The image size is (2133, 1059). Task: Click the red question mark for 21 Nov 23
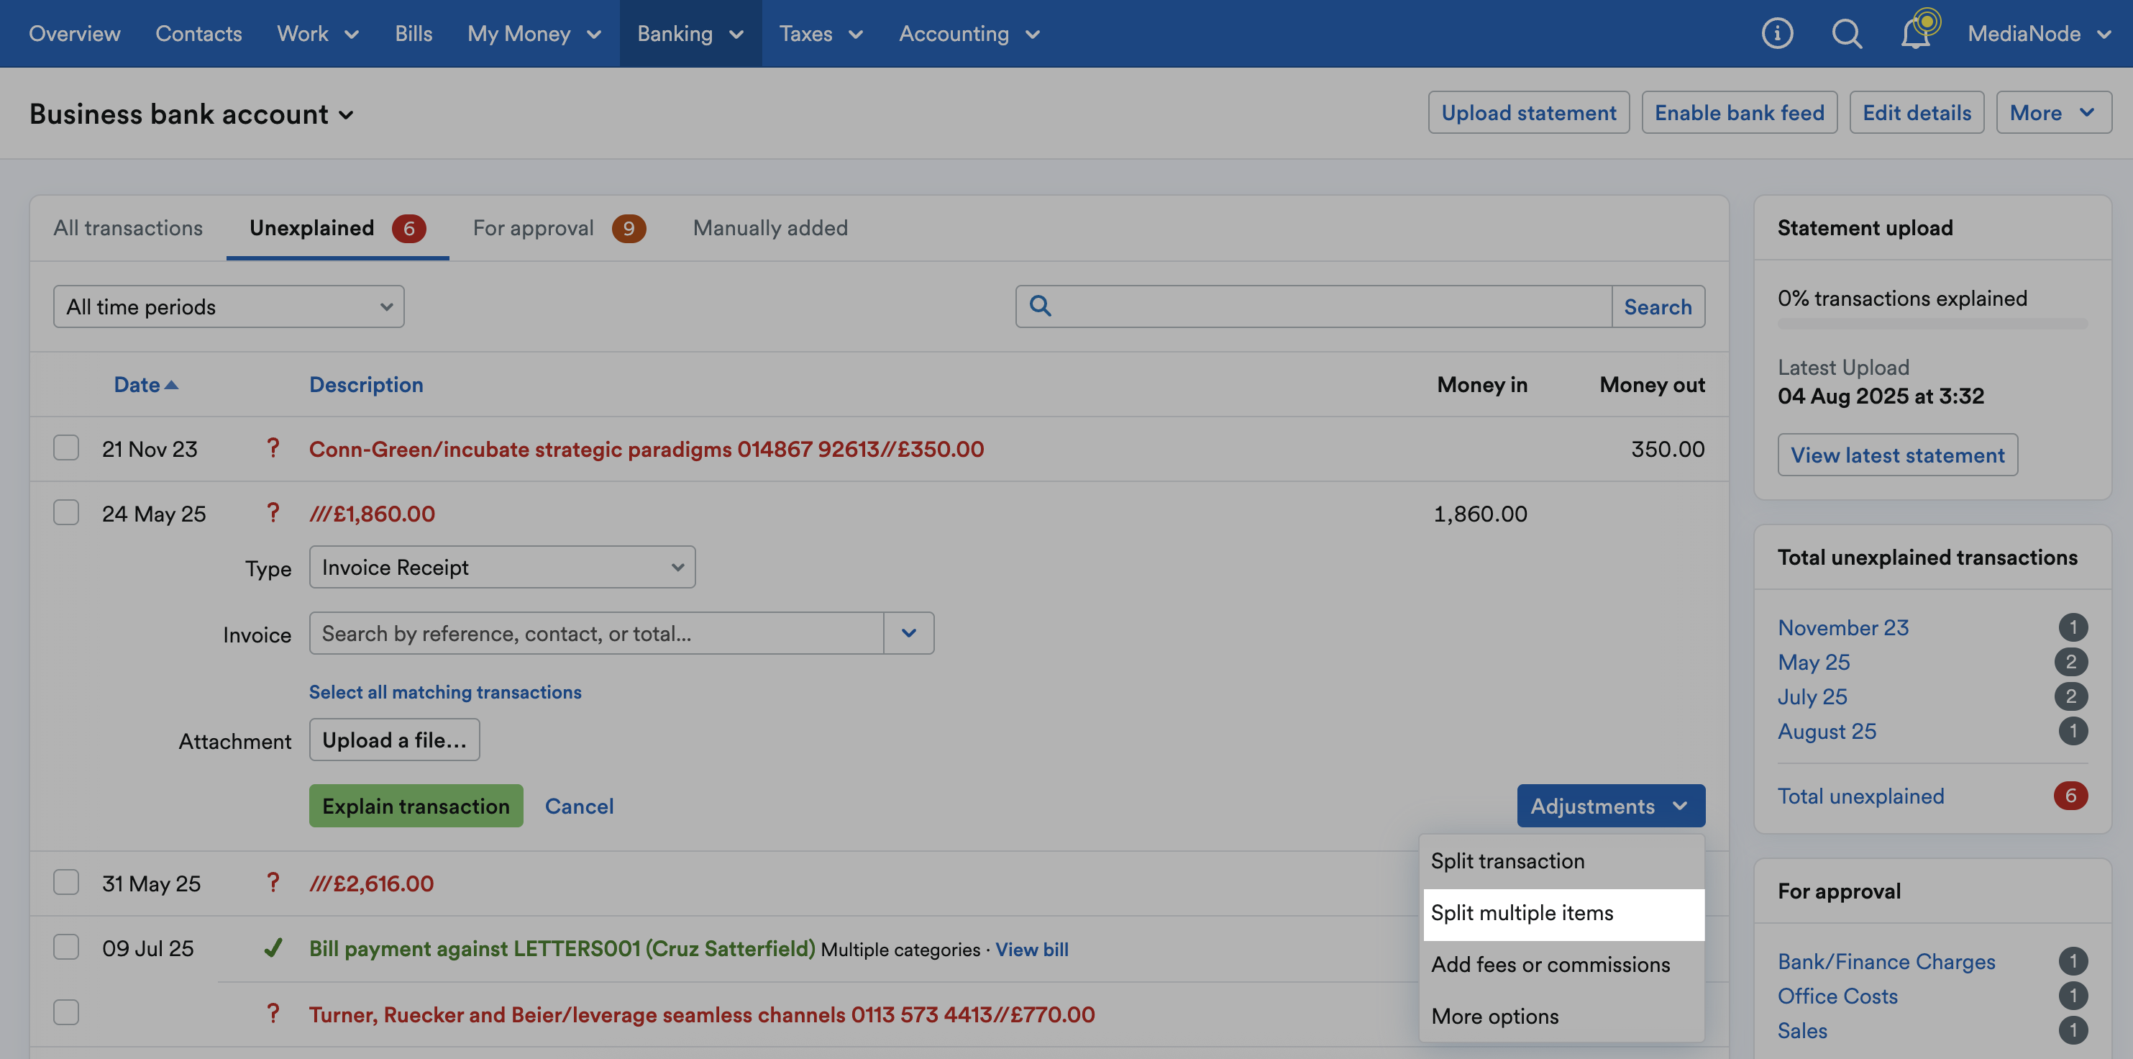273,448
